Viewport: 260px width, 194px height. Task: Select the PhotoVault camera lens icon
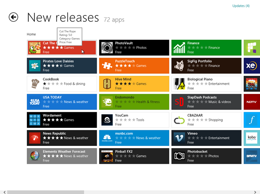[107, 48]
